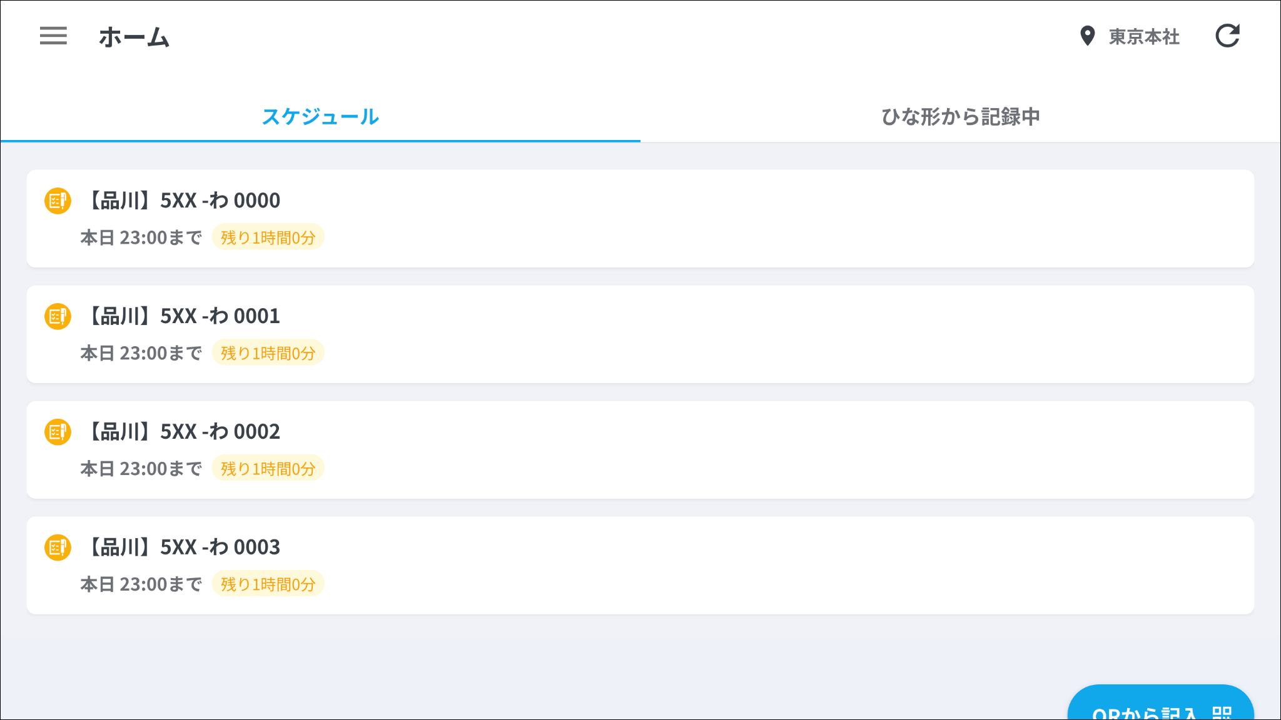Click the refresh icon in header
Viewport: 1281px width, 720px height.
click(x=1227, y=36)
